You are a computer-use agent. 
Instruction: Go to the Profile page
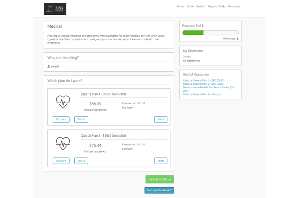pyautogui.click(x=190, y=6)
